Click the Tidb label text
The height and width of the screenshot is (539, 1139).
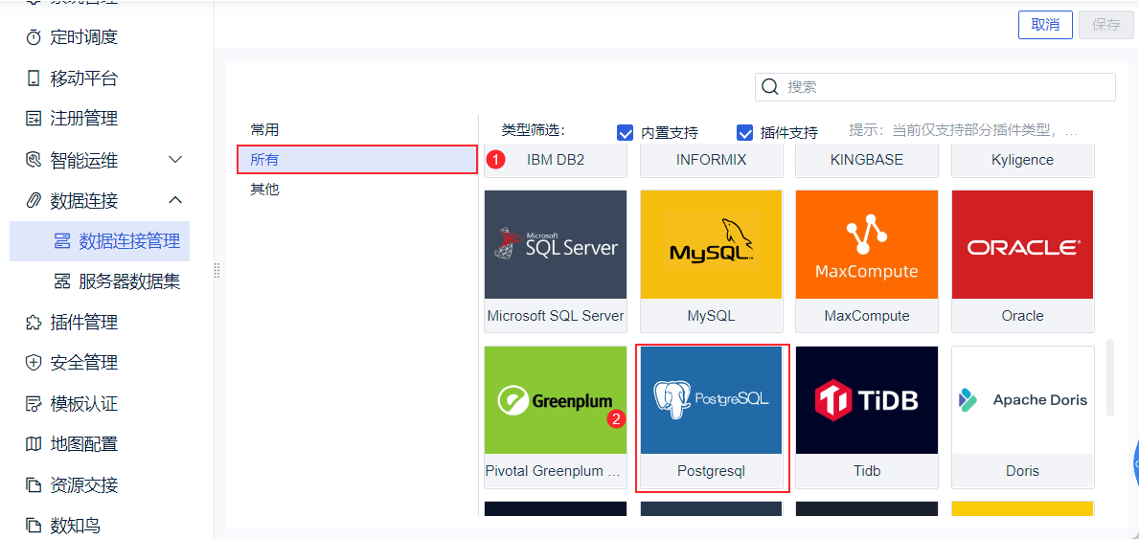point(867,471)
